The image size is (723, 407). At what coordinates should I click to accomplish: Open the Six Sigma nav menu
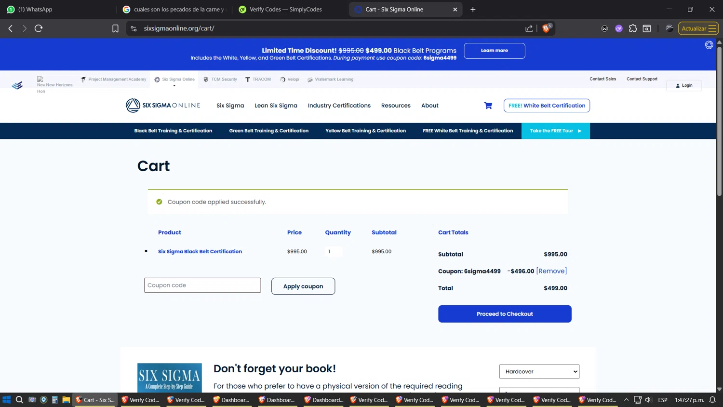230,106
